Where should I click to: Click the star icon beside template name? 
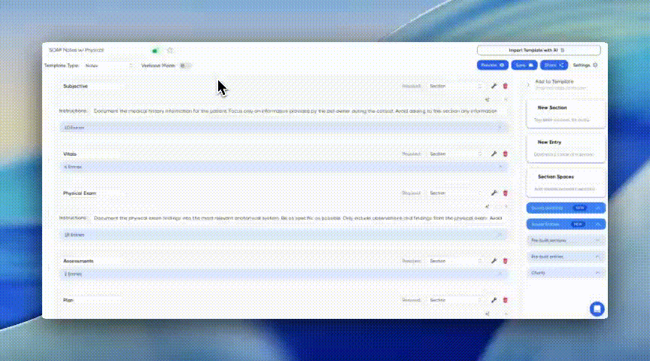170,50
